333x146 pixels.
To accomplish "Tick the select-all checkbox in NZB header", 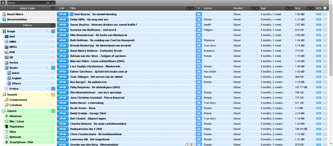I will click(x=325, y=8).
